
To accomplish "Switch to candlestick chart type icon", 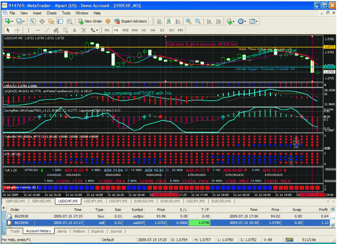I will coord(169,21).
